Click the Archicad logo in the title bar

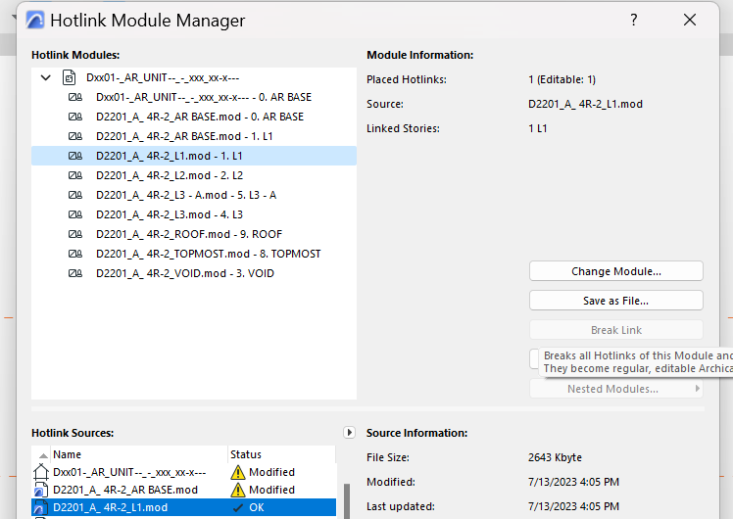coord(34,21)
